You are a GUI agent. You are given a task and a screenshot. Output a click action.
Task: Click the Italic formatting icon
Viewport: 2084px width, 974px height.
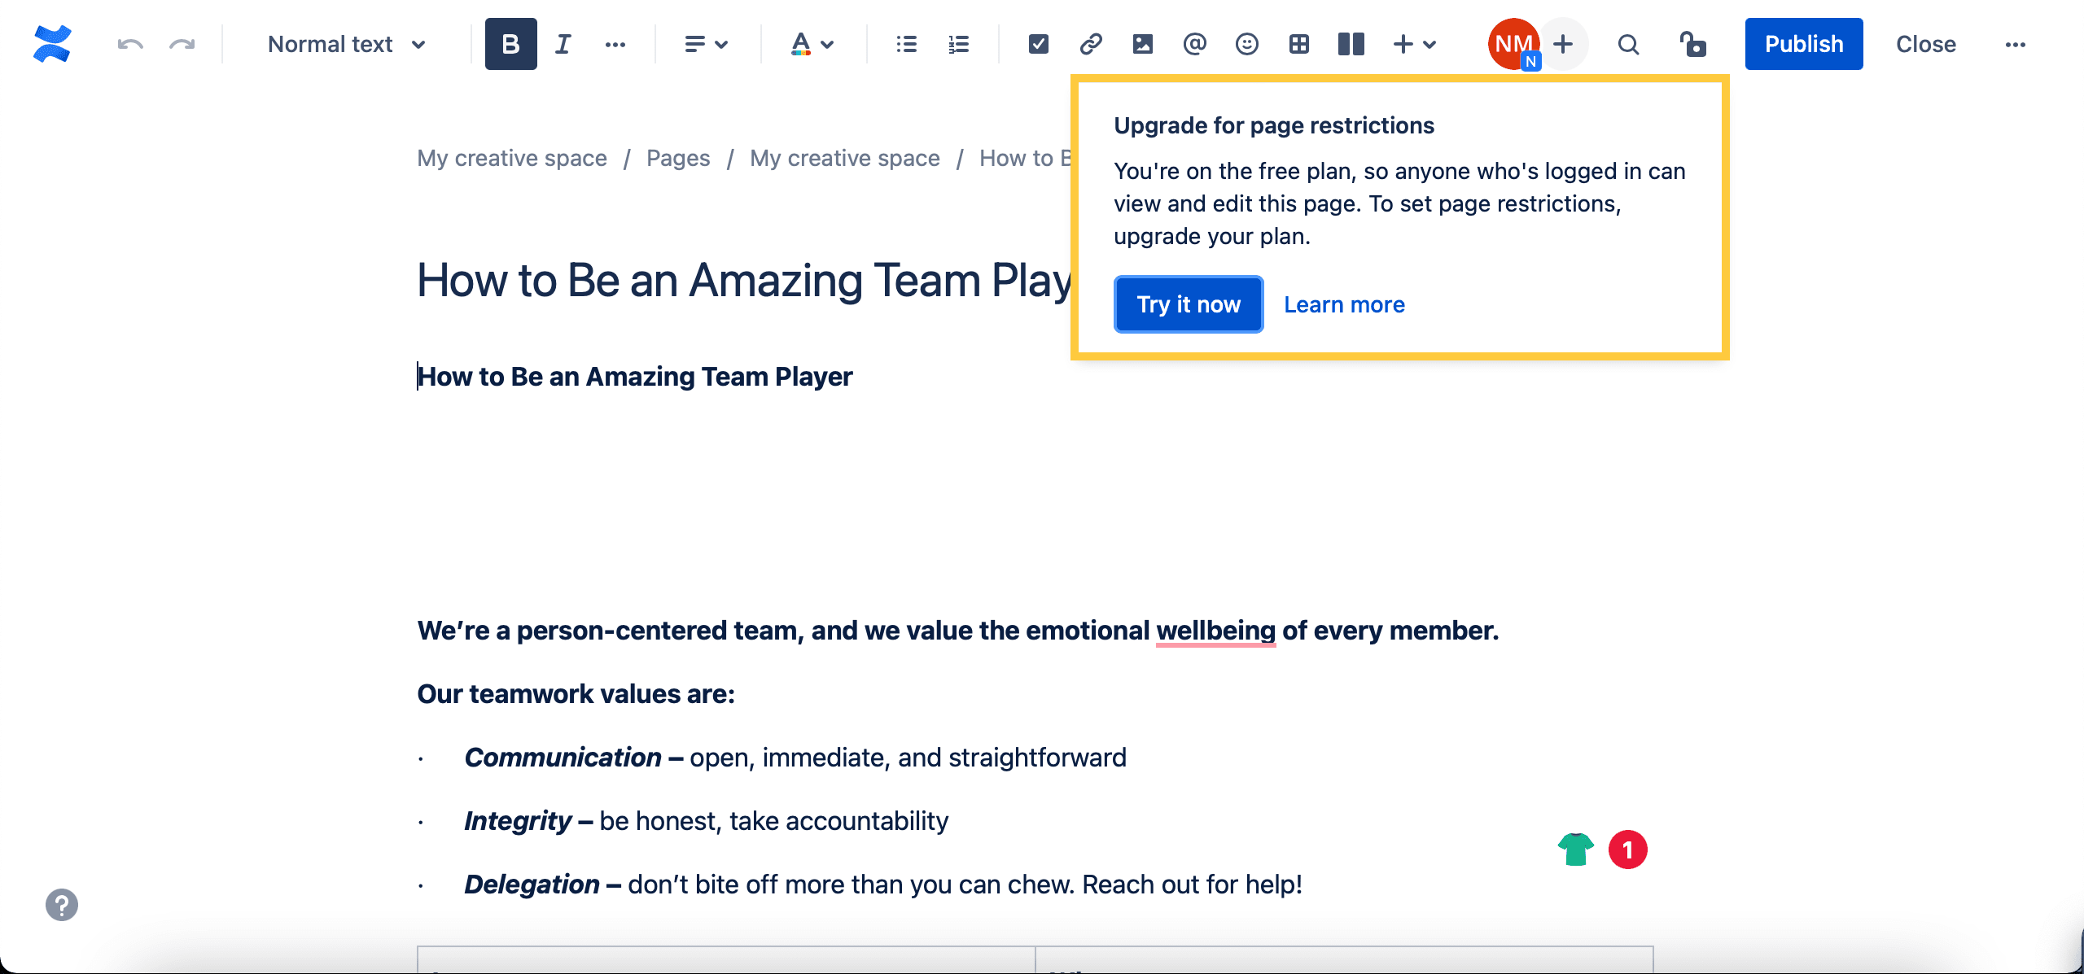pyautogui.click(x=563, y=44)
